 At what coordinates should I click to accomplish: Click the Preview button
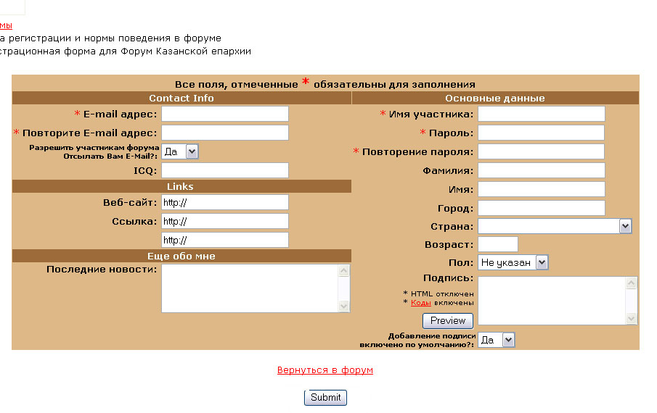click(x=448, y=320)
